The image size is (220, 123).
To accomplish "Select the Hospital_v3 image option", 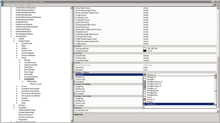I will (151, 77).
